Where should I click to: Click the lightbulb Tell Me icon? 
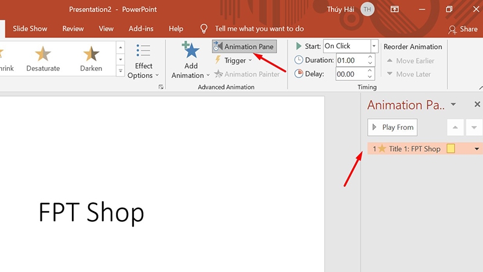click(x=204, y=28)
